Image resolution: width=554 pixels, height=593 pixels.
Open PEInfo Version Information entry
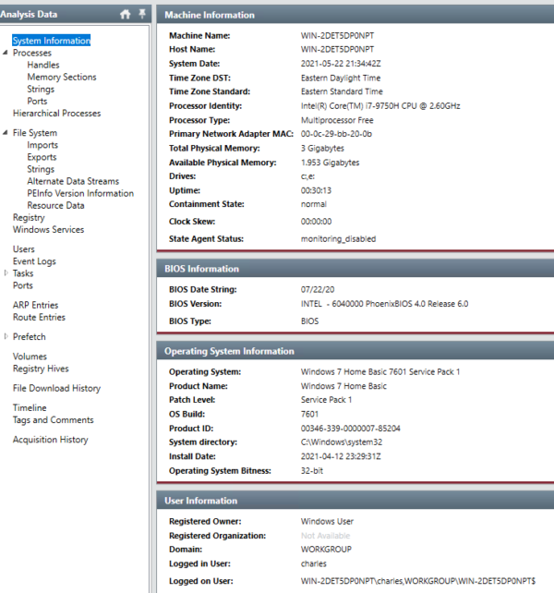pyautogui.click(x=79, y=194)
